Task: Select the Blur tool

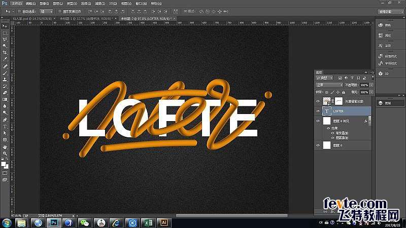Action: click(x=5, y=106)
